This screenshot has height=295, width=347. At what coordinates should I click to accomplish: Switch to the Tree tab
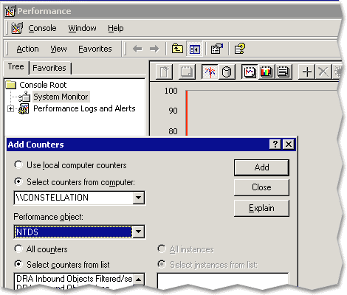[16, 67]
